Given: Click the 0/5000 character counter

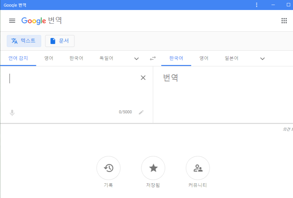Looking at the screenshot, I should pos(125,112).
